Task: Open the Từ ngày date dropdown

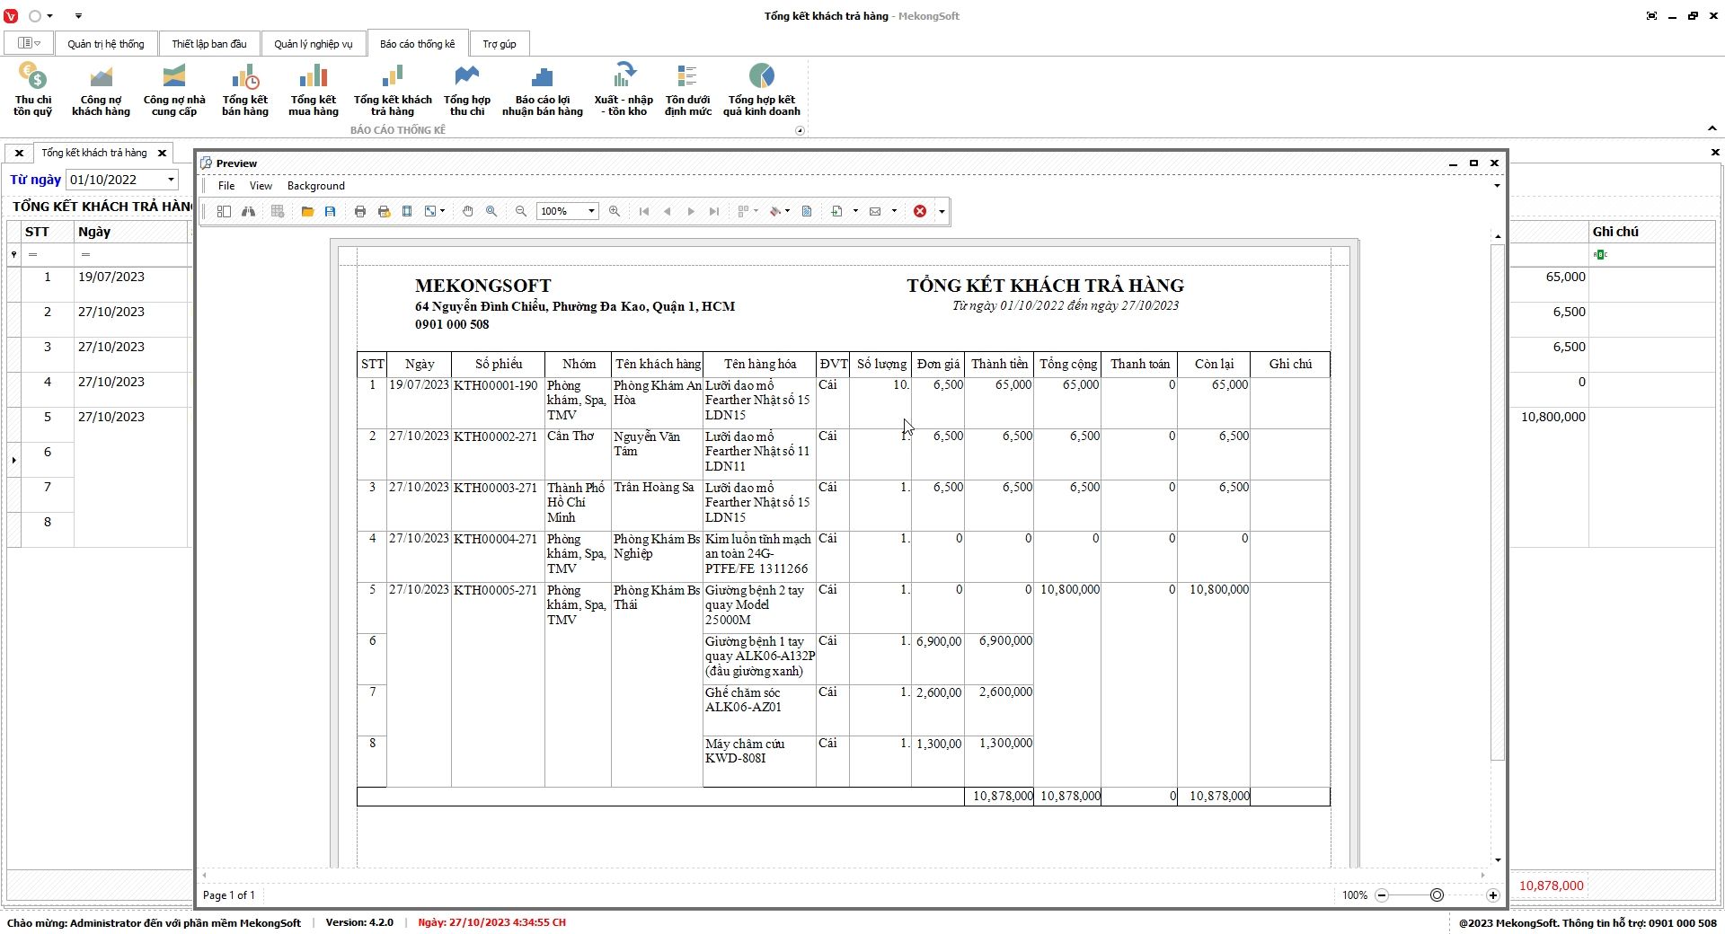Action: (x=171, y=180)
